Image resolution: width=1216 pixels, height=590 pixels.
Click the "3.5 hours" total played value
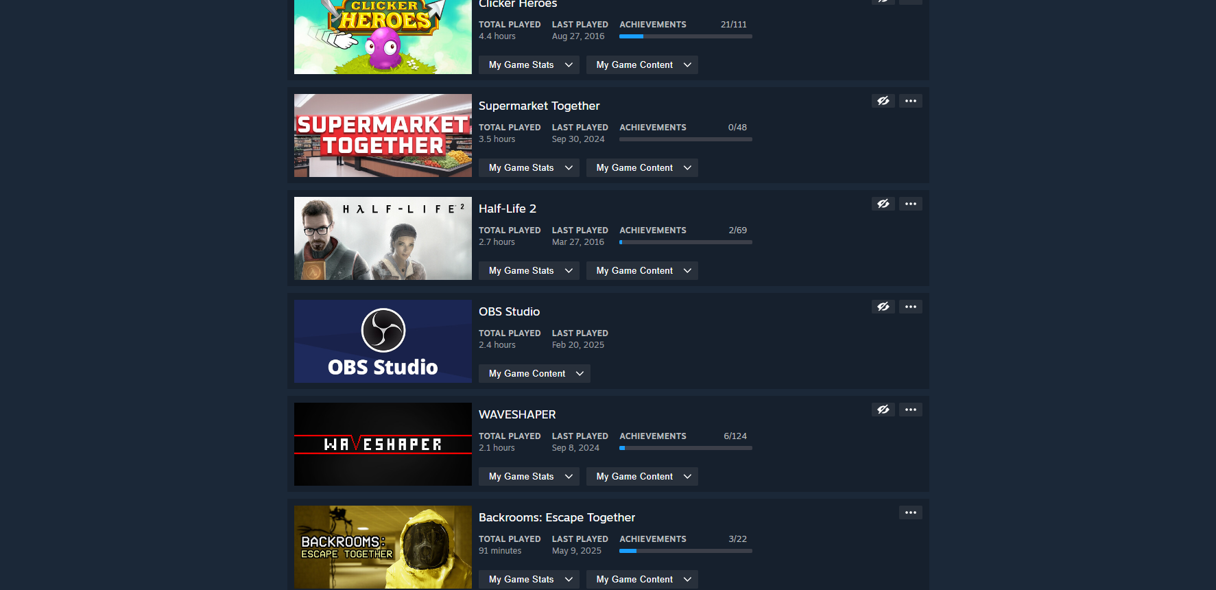pyautogui.click(x=497, y=139)
